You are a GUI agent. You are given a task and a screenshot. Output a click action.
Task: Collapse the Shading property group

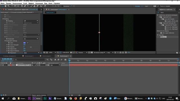tap(3, 19)
